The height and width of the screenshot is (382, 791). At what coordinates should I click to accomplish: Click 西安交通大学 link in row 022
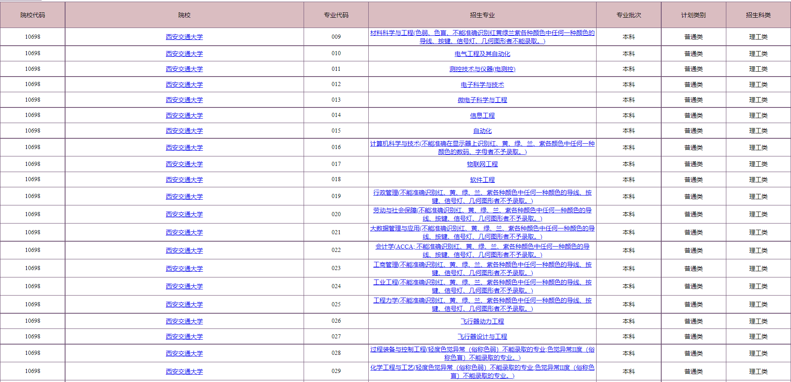coord(184,251)
